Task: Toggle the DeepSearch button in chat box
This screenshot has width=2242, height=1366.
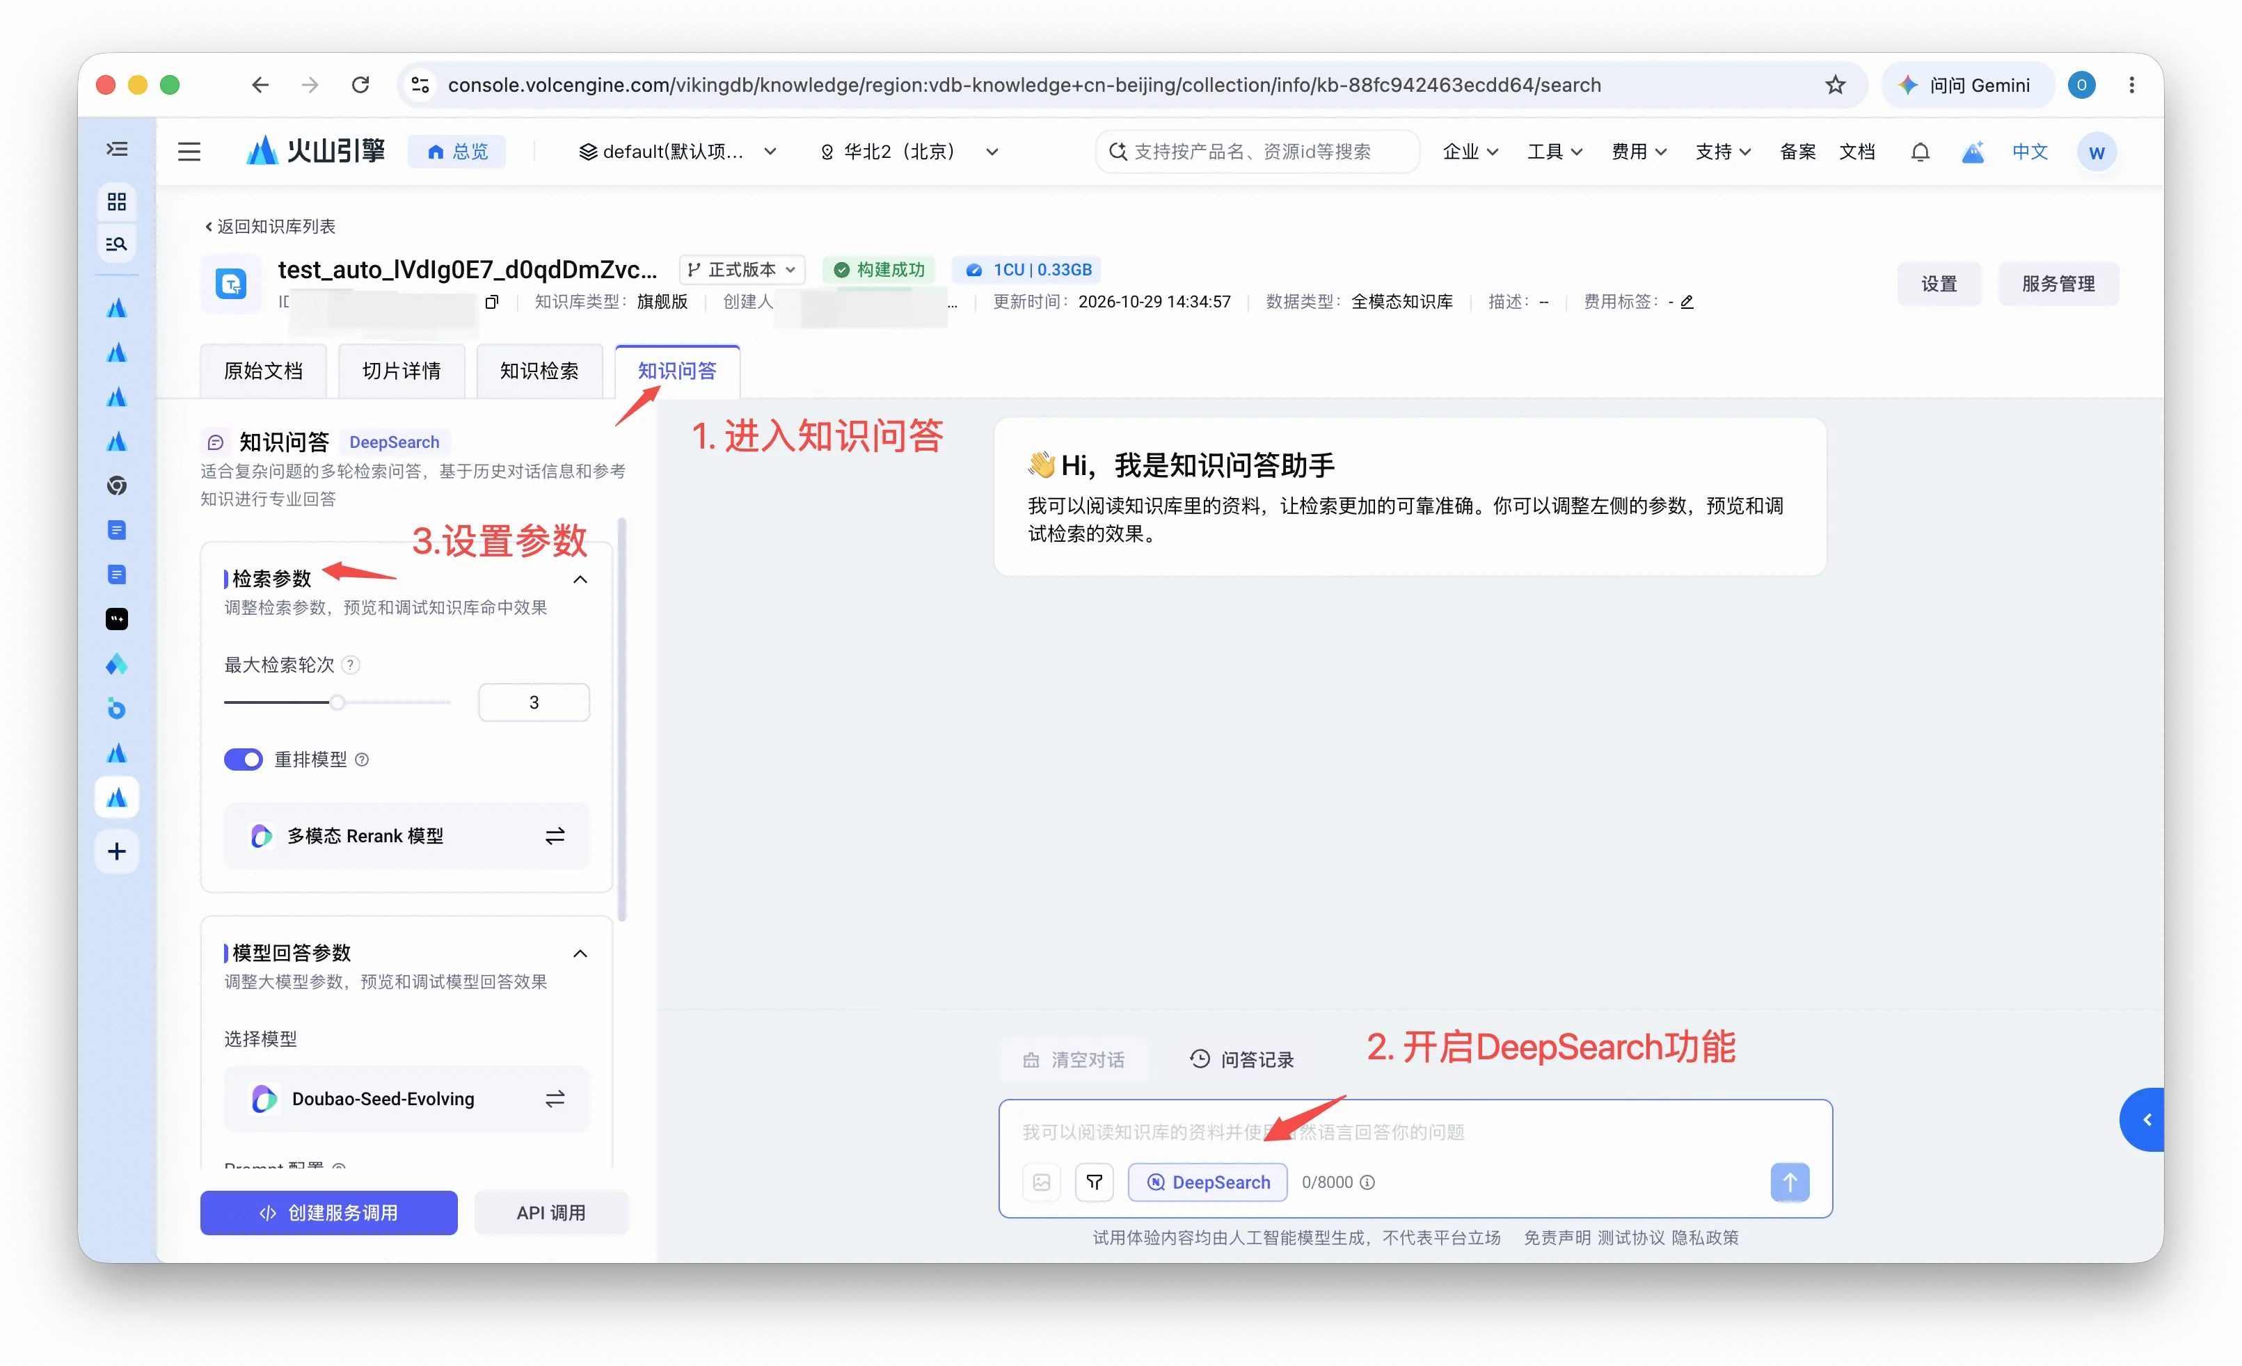Action: [x=1207, y=1182]
